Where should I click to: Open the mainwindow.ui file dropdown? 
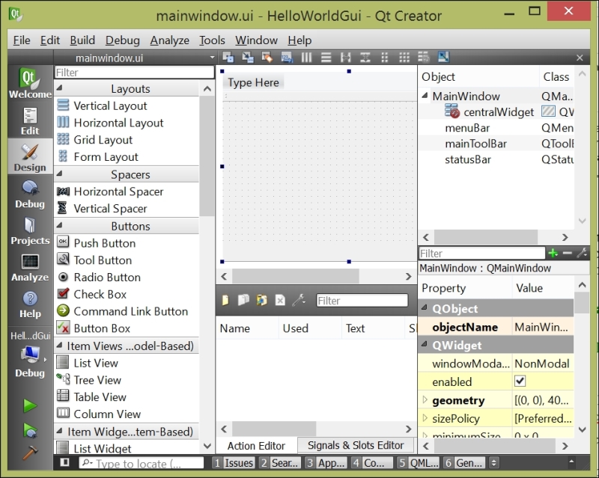[212, 58]
